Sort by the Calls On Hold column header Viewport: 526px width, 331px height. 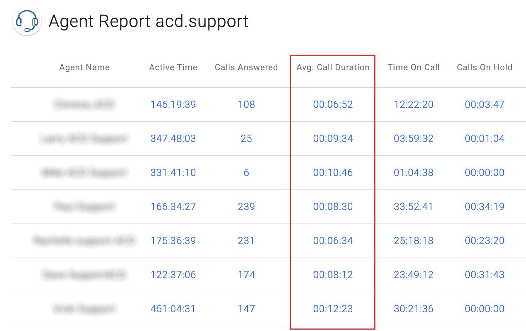(485, 67)
